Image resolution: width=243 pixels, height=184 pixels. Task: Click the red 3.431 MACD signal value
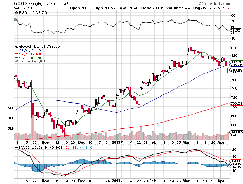(71, 147)
